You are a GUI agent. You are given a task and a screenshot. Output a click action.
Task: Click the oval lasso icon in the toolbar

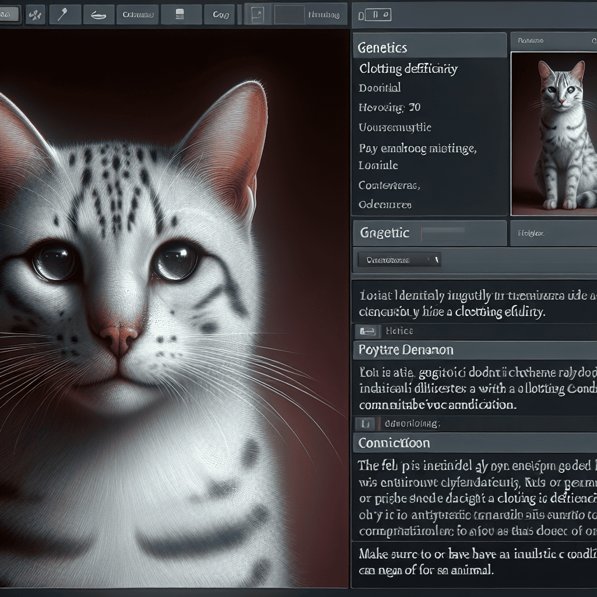[x=98, y=15]
